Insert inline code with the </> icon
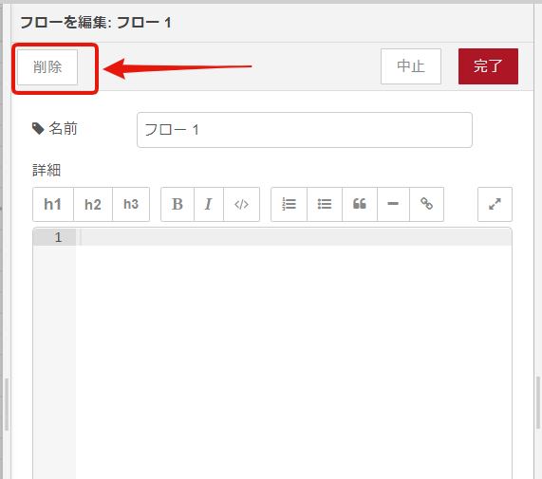 (x=241, y=204)
